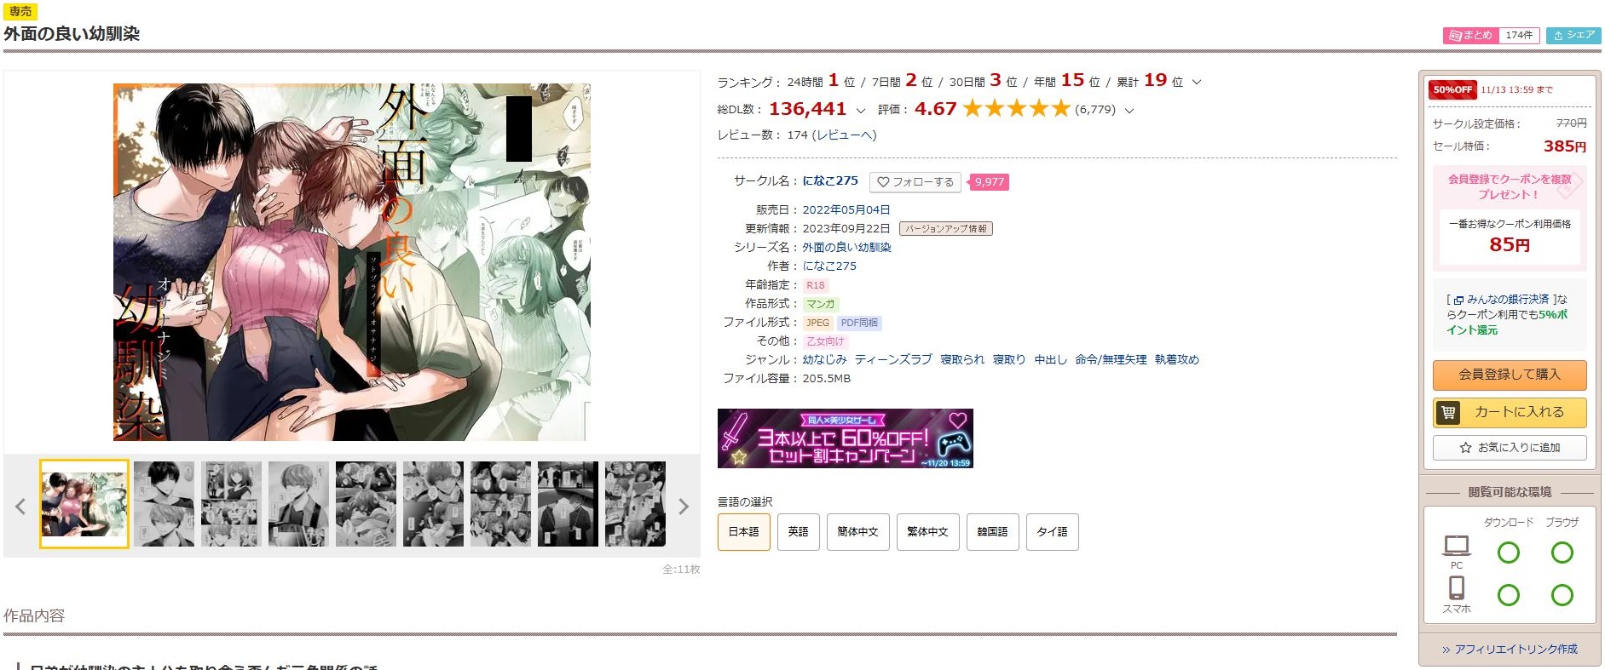Open the 寝取られ genre tag
1605x670 pixels.
962,360
